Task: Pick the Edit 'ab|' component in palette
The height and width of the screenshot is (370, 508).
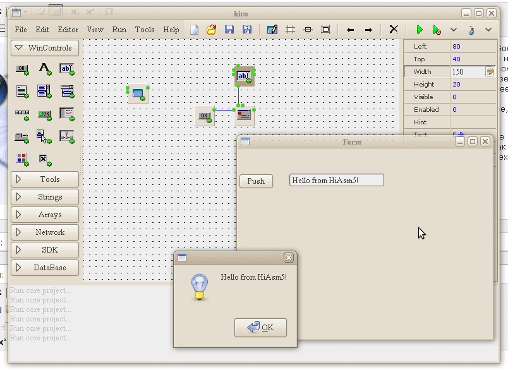Action: 66,68
